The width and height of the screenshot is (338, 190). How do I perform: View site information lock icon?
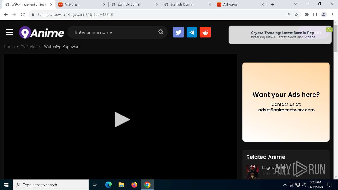[33, 15]
